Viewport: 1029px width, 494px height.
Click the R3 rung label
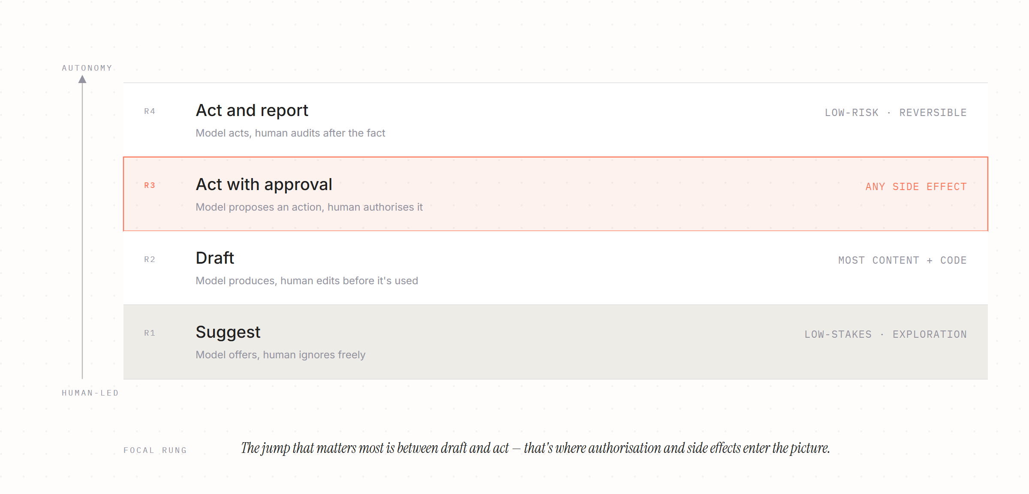coord(150,185)
